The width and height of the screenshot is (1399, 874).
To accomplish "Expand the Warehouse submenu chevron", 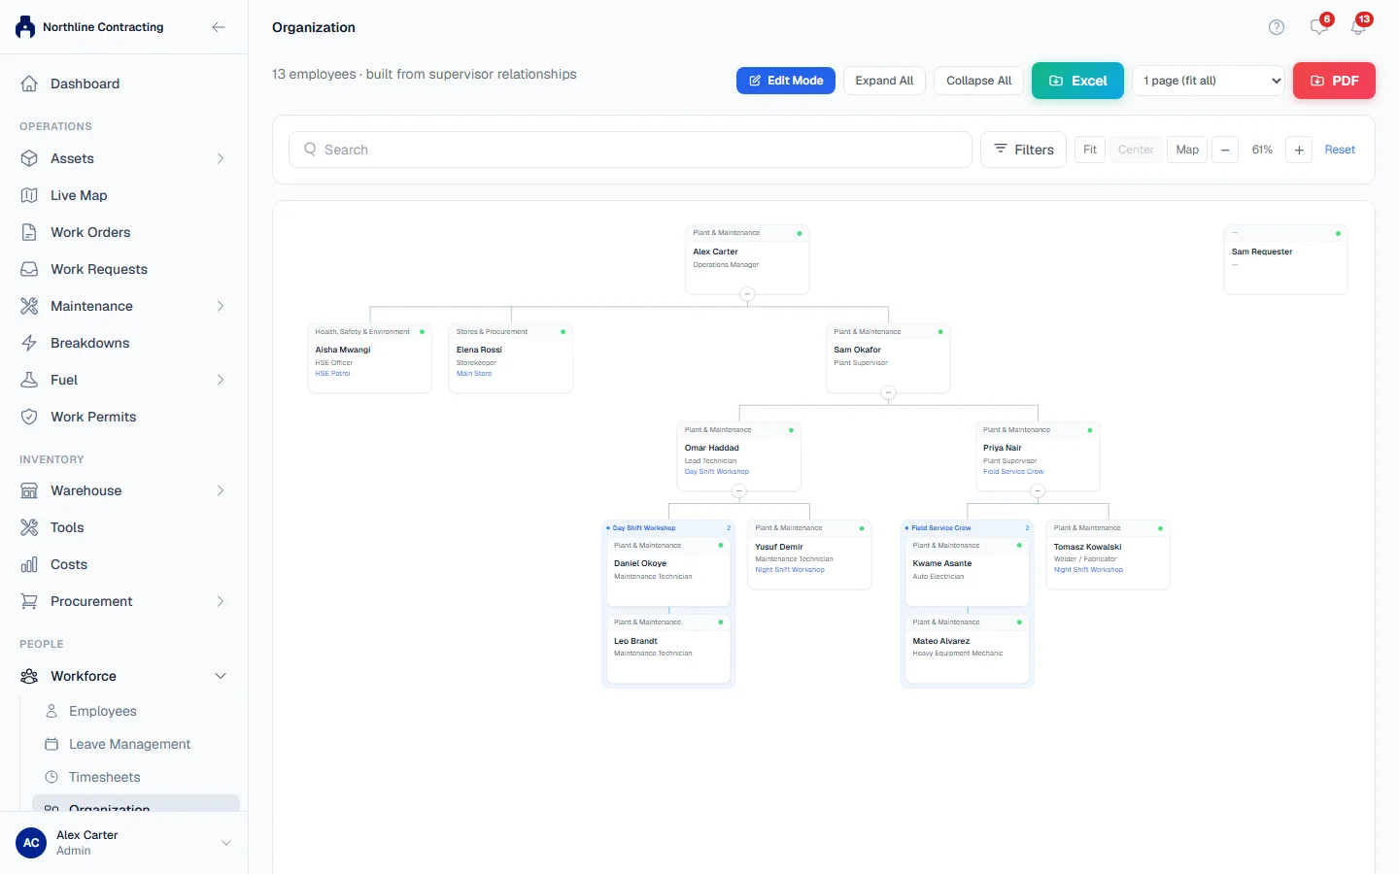I will pos(221,490).
